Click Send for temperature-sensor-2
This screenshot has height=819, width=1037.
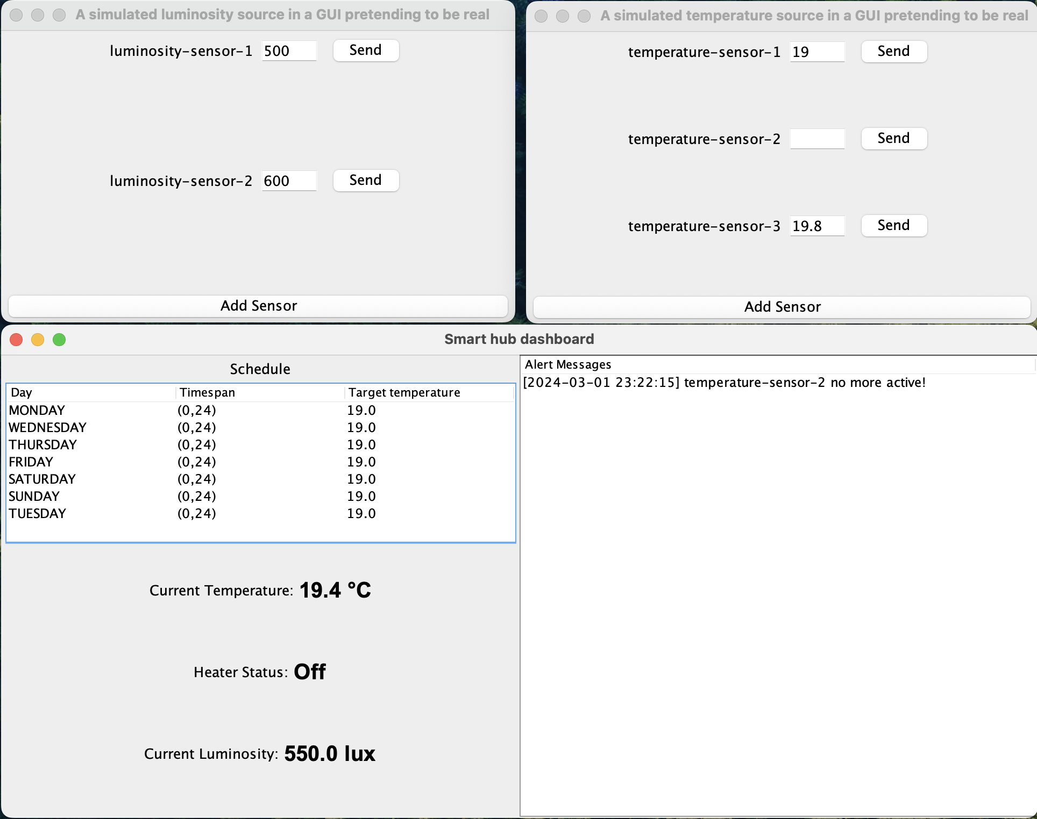pos(893,137)
